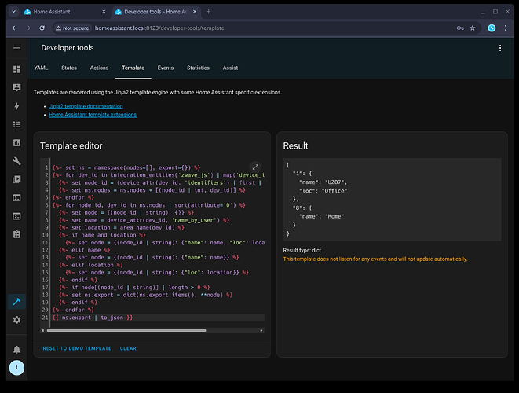The height and width of the screenshot is (393, 519).
Task: Select the Template tab
Action: (x=133, y=68)
